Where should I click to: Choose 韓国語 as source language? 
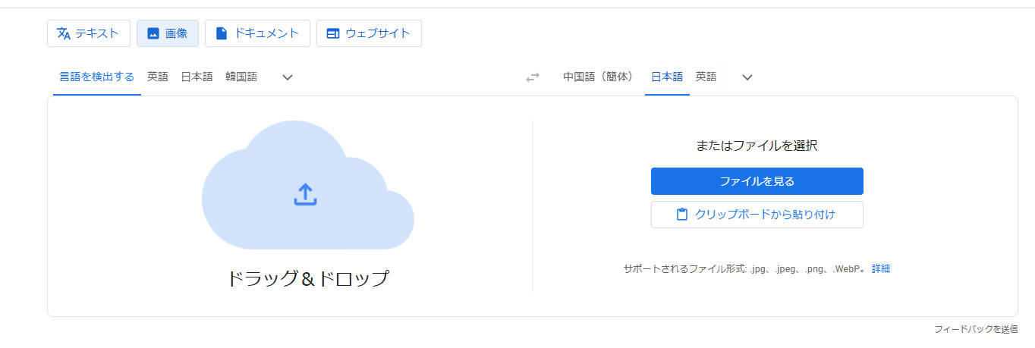[x=241, y=77]
